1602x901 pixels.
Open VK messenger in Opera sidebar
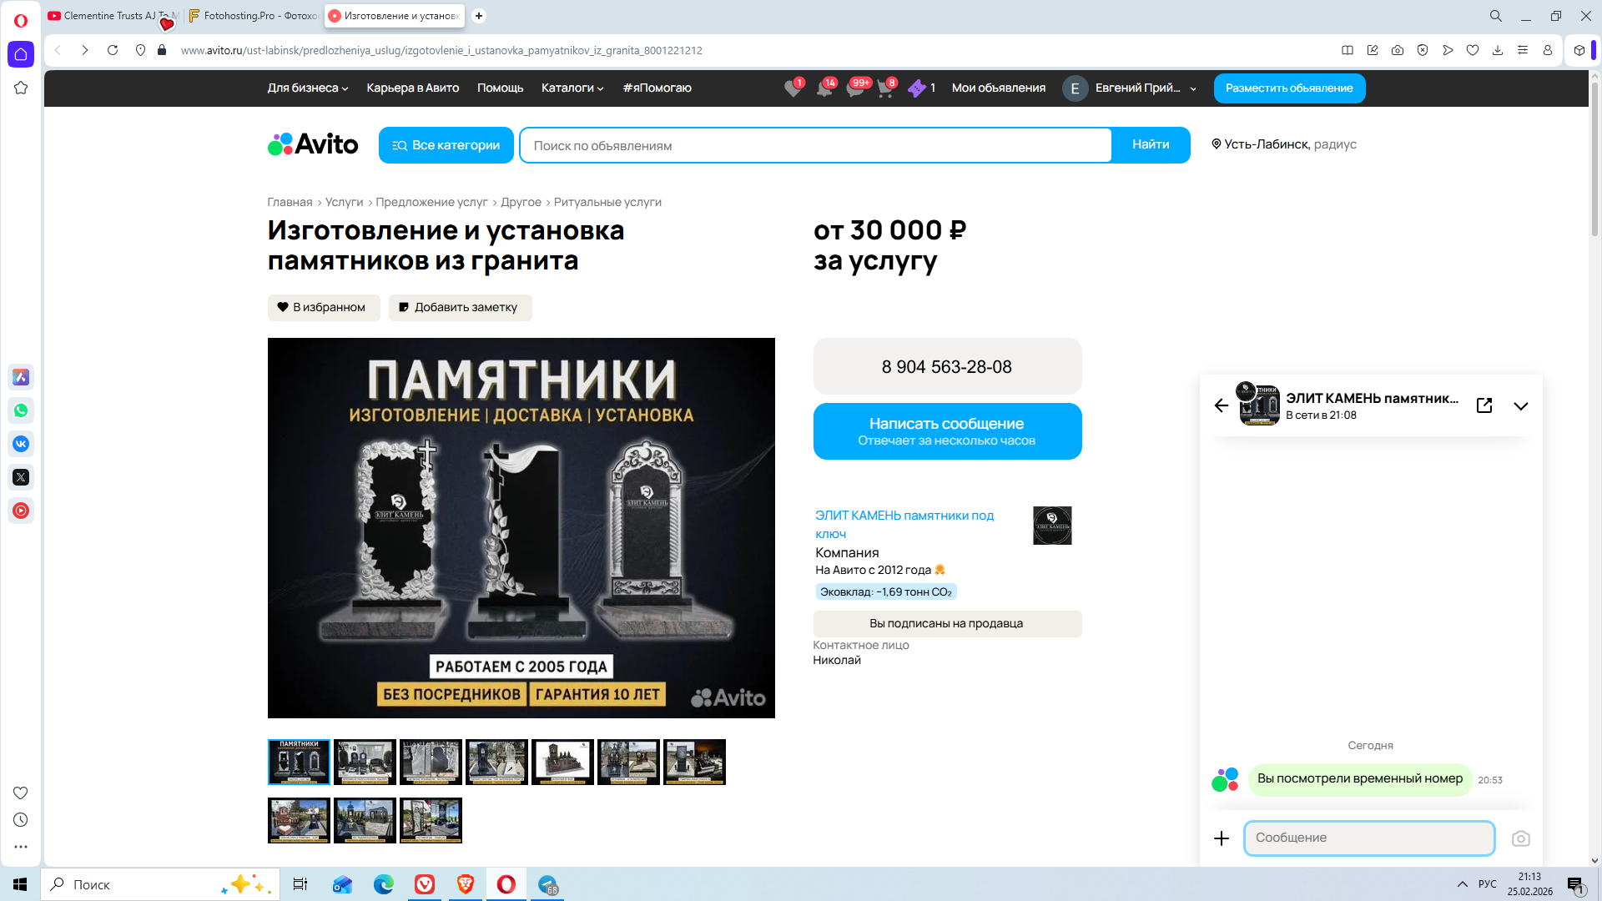[21, 444]
